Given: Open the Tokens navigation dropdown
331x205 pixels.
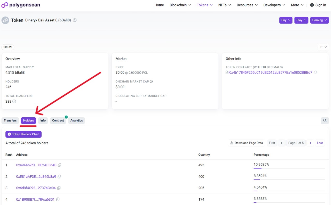Looking at the screenshot, I should pos(205,5).
